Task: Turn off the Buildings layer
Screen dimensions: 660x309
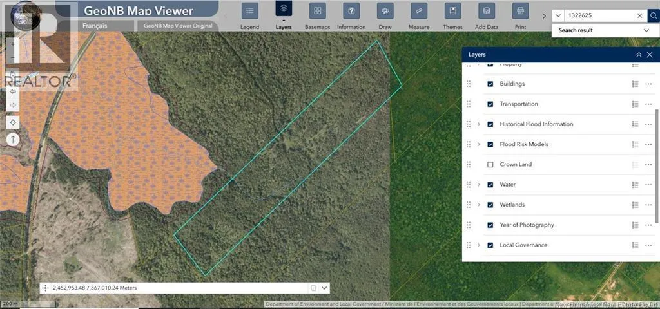Action: [490, 84]
